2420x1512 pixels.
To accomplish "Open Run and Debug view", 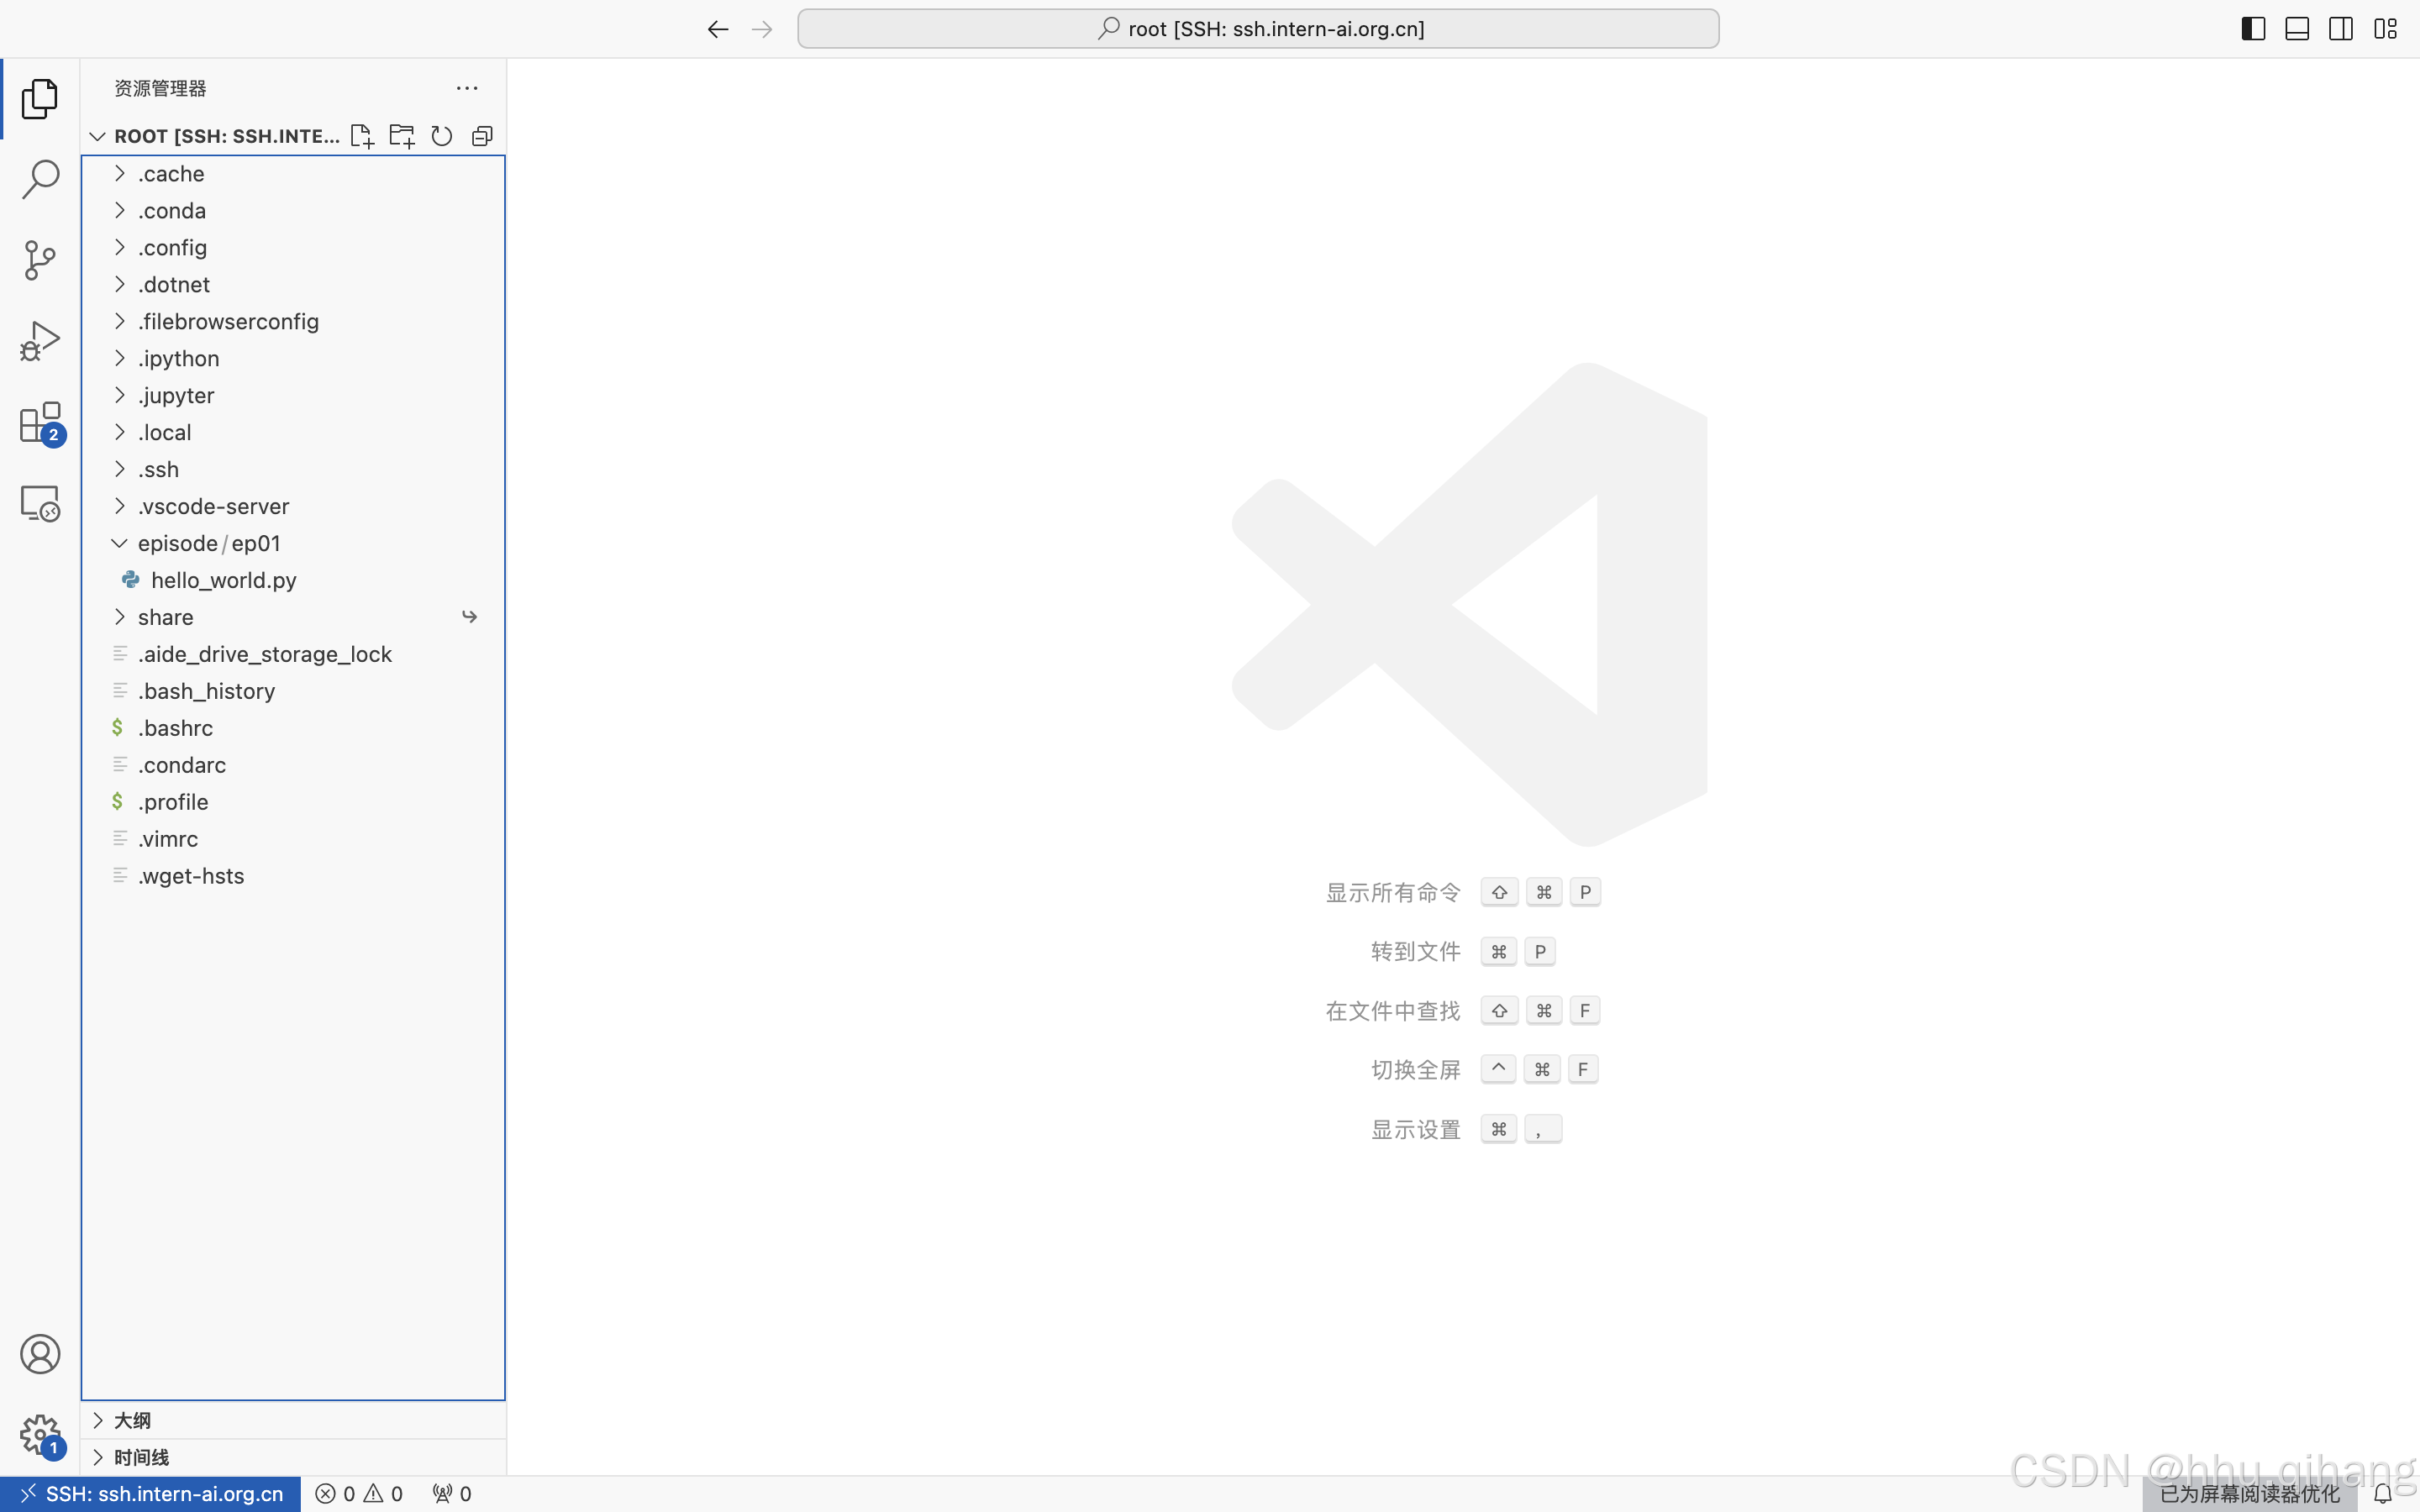I will (x=40, y=341).
